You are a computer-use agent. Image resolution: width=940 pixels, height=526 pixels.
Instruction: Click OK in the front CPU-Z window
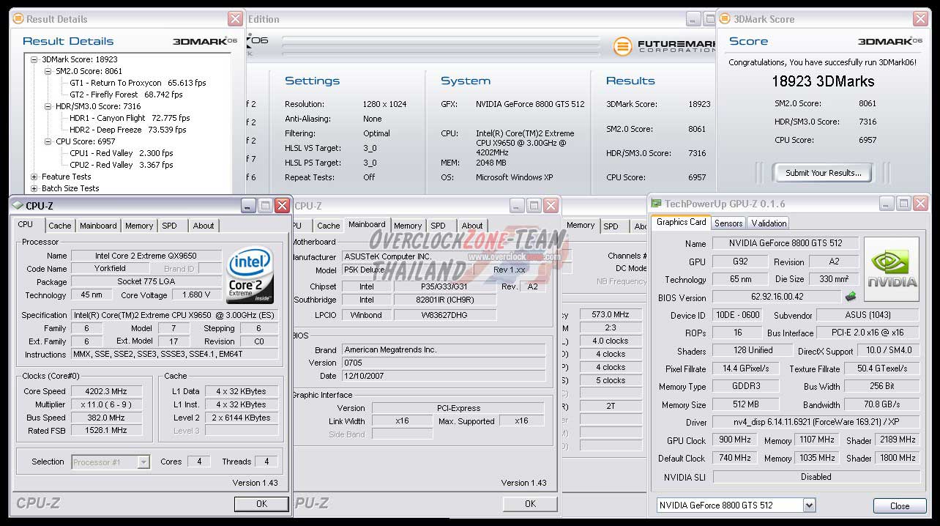tap(261, 504)
